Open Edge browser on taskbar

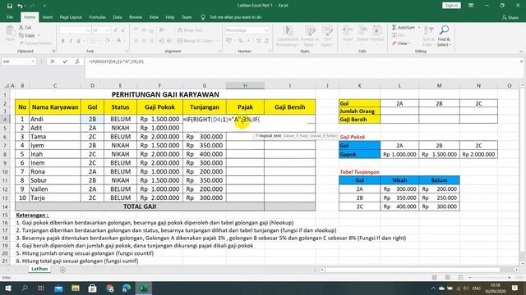[127, 288]
